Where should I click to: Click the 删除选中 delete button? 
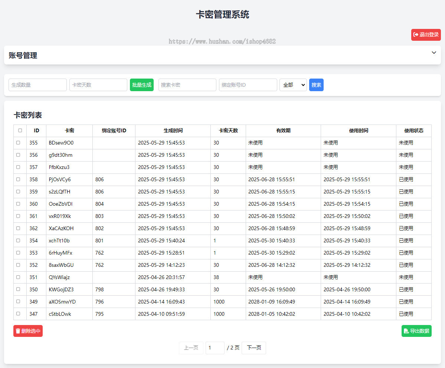tap(28, 331)
